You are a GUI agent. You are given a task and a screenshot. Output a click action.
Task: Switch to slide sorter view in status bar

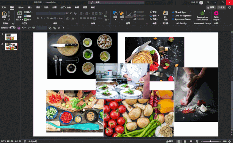(185, 142)
